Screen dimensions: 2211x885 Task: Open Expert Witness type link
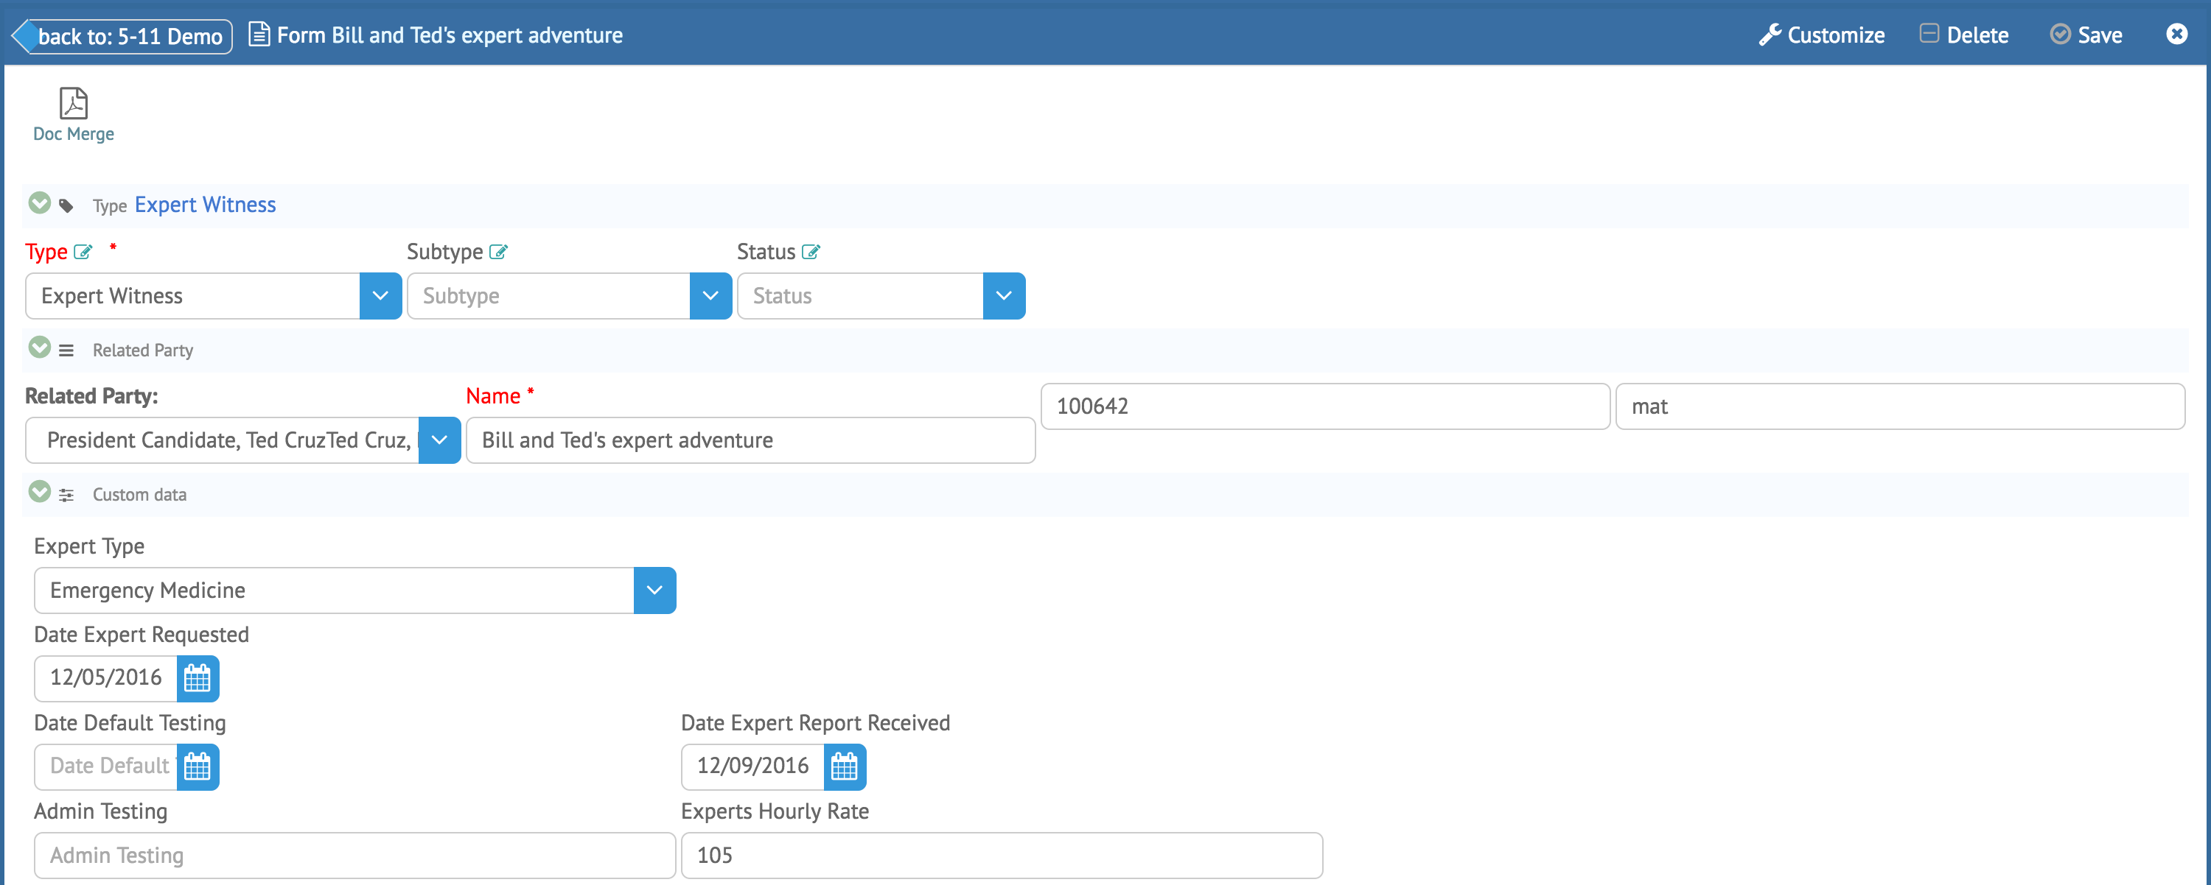pyautogui.click(x=205, y=205)
